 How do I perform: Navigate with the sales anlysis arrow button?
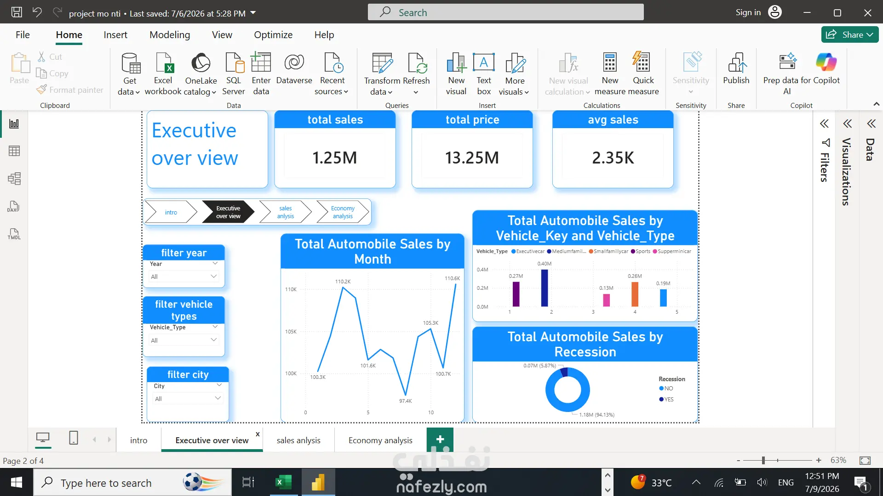point(286,212)
